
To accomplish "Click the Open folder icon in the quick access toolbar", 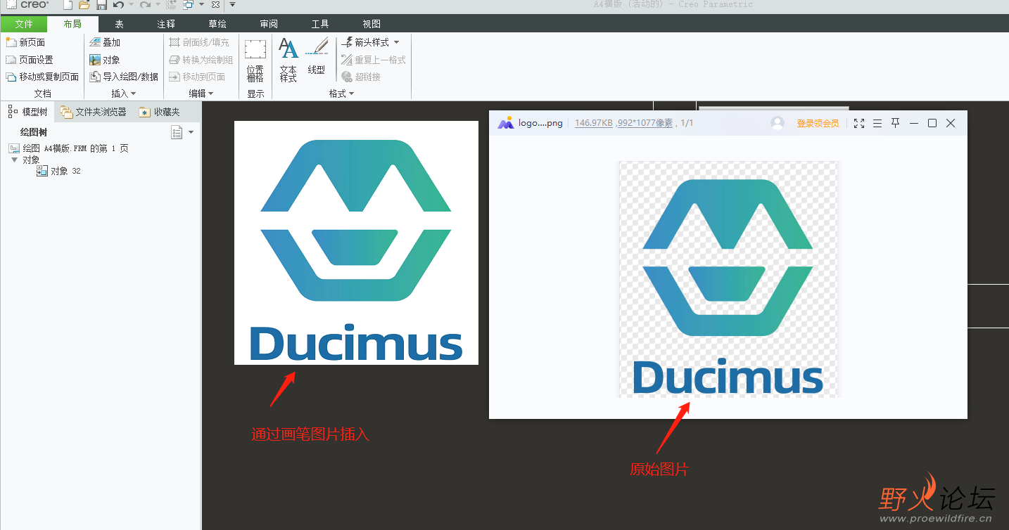I will (x=84, y=5).
